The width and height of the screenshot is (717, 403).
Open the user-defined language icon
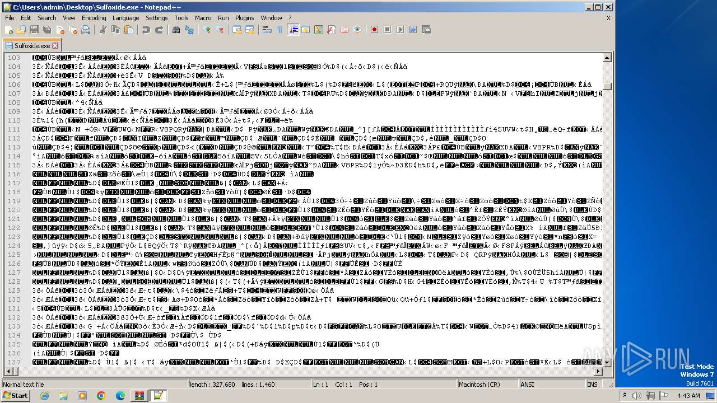click(306, 30)
